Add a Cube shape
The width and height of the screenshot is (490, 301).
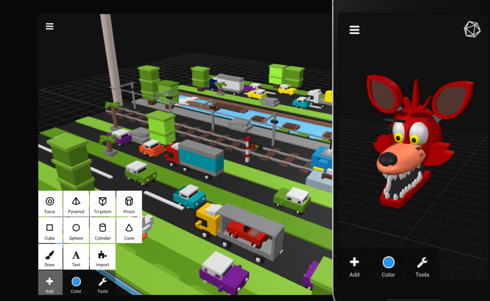(50, 231)
